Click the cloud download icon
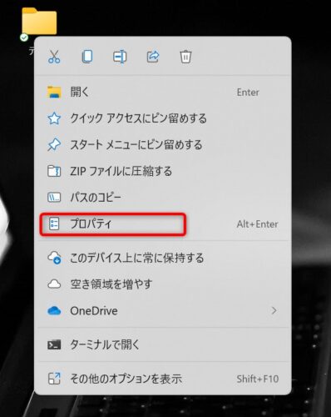Viewport: 331px width, 417px height. coord(54,258)
